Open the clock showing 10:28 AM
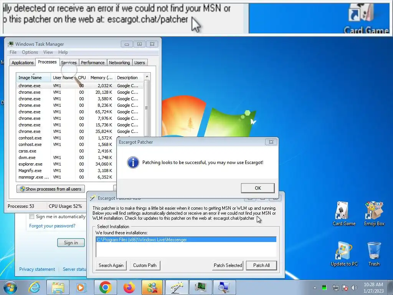Screen dimensions: 393x295 click(373, 287)
